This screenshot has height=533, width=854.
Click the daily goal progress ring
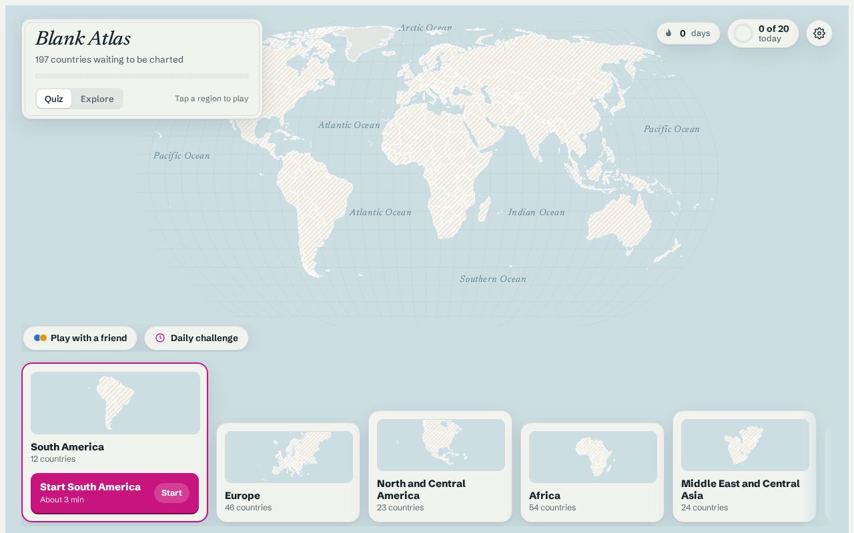point(743,33)
